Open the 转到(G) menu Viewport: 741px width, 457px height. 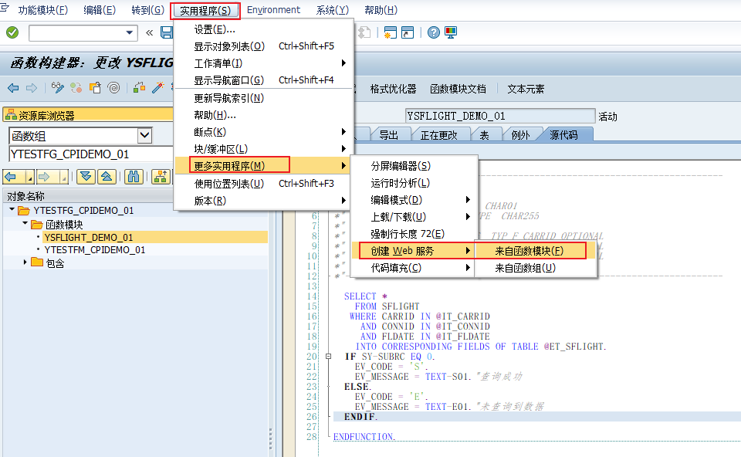click(148, 10)
